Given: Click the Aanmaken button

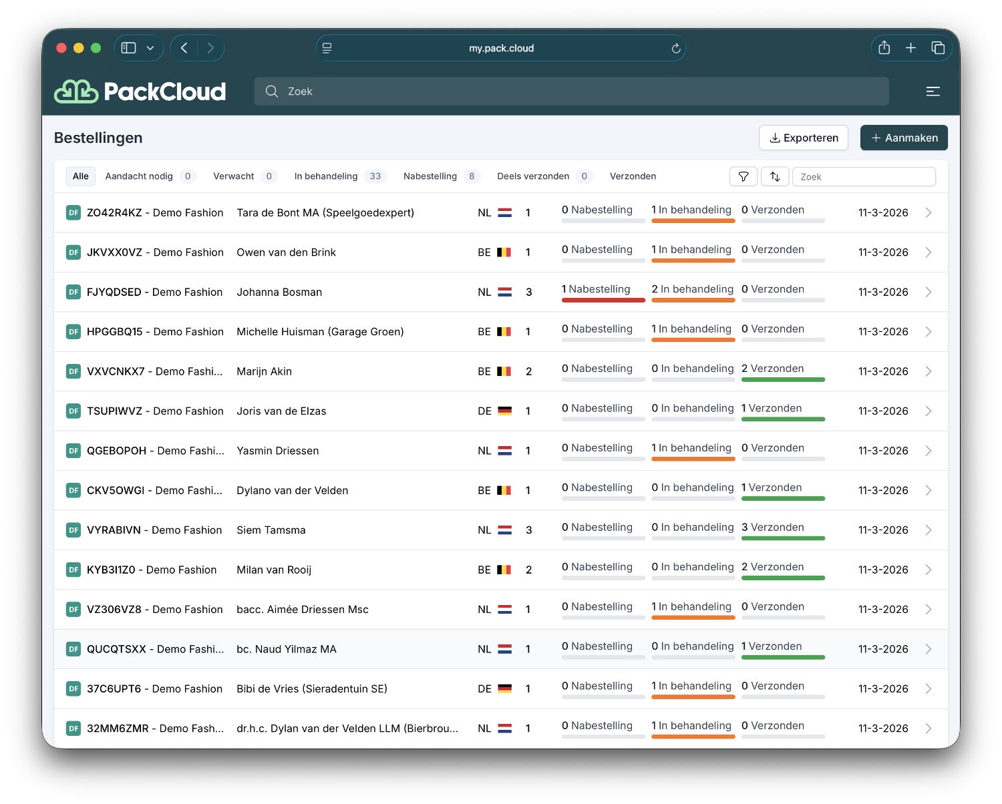Looking at the screenshot, I should pyautogui.click(x=904, y=138).
